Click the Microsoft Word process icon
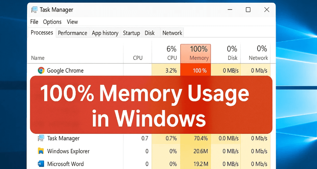Screen dimensions: 317x169 [x=41, y=164]
